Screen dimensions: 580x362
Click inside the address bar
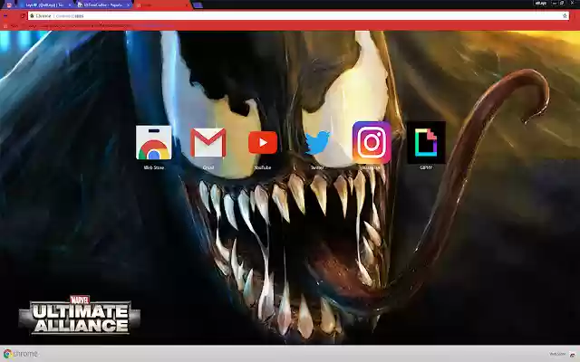(x=298, y=16)
